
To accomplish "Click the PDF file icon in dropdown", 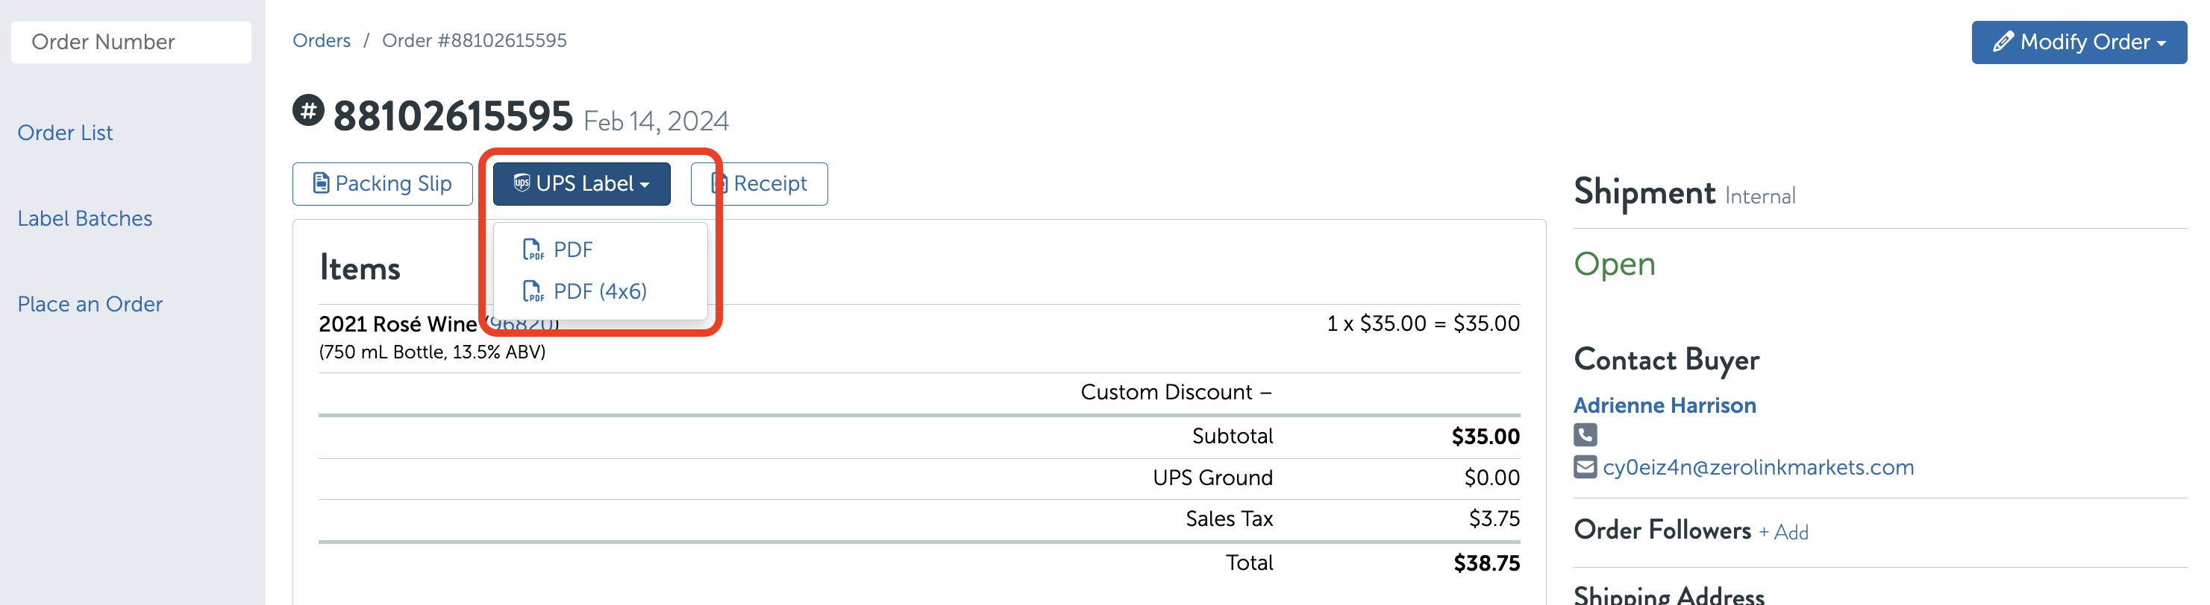I will point(533,250).
